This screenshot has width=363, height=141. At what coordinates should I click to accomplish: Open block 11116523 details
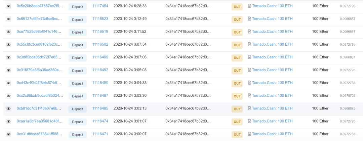[x=100, y=19]
